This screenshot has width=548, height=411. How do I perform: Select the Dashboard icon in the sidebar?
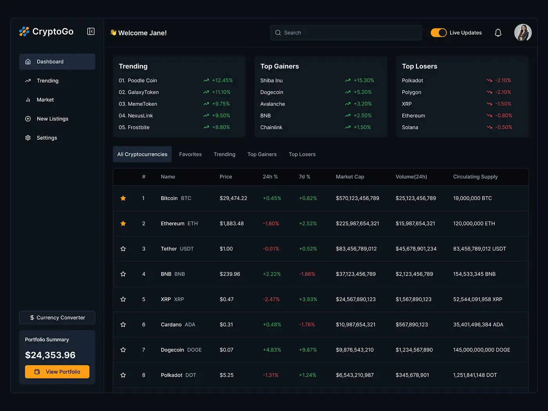[28, 61]
